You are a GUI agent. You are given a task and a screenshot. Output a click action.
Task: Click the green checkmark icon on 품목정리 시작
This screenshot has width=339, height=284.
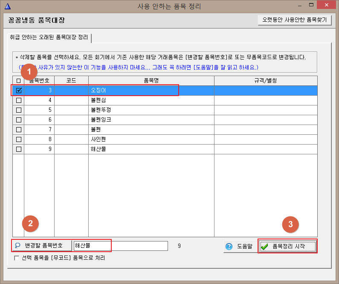click(x=264, y=247)
